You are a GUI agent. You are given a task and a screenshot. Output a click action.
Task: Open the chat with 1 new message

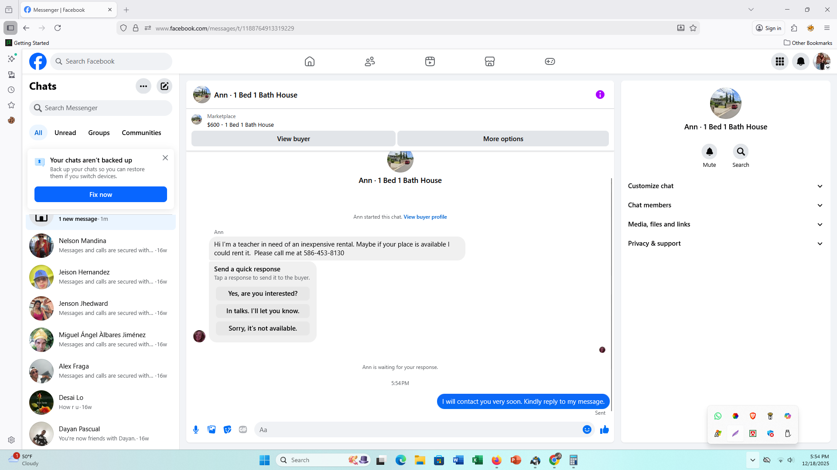pyautogui.click(x=101, y=222)
